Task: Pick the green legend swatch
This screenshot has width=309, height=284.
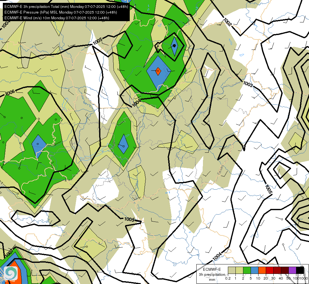Action: point(247,270)
